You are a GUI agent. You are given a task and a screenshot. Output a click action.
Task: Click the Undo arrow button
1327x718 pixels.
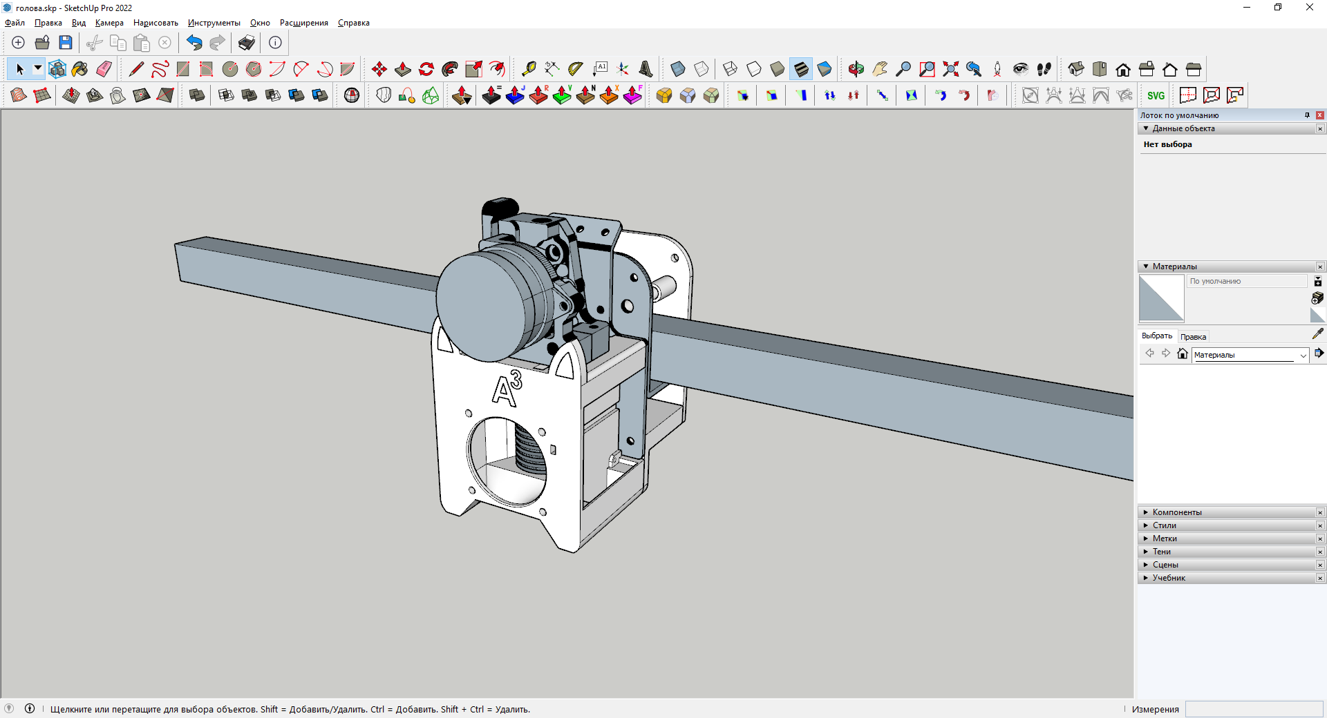click(x=194, y=43)
